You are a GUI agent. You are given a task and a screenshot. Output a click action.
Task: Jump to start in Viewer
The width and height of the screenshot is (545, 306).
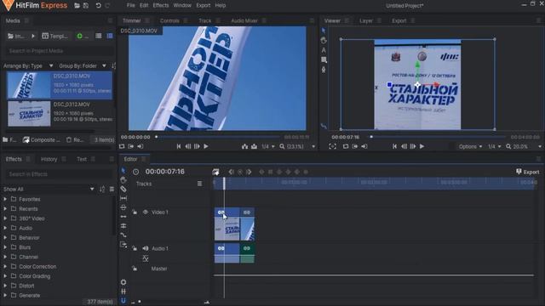(x=394, y=146)
